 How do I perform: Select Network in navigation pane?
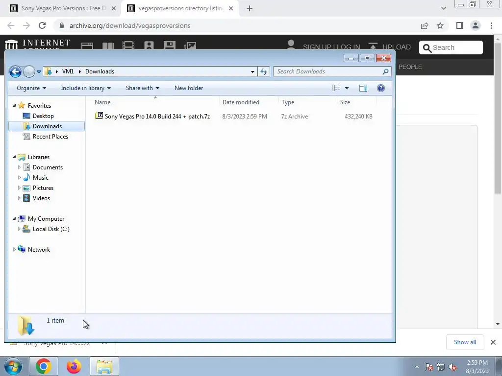tap(38, 250)
